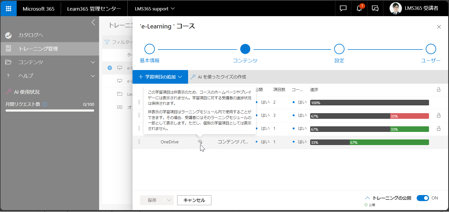Expand the トレーニングの公開 chevron
This screenshot has height=212, width=449.
[367, 198]
